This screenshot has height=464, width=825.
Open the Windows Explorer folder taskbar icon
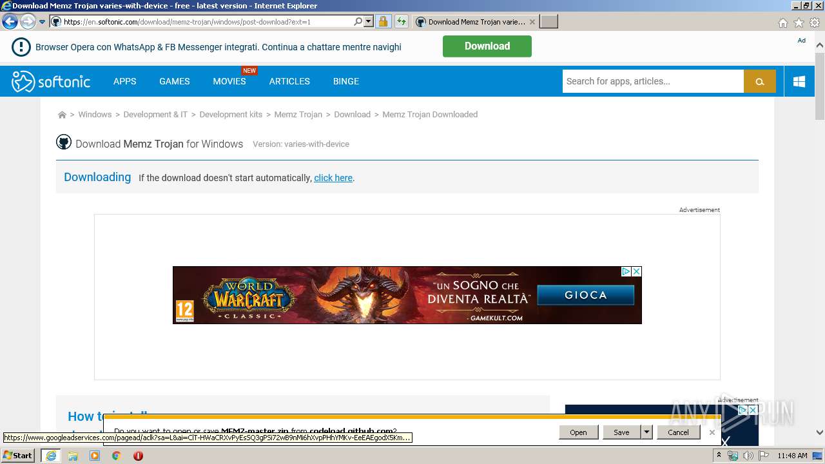73,456
